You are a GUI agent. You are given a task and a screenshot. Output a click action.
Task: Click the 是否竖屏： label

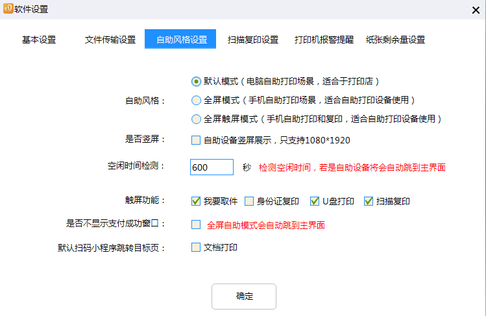click(145, 139)
